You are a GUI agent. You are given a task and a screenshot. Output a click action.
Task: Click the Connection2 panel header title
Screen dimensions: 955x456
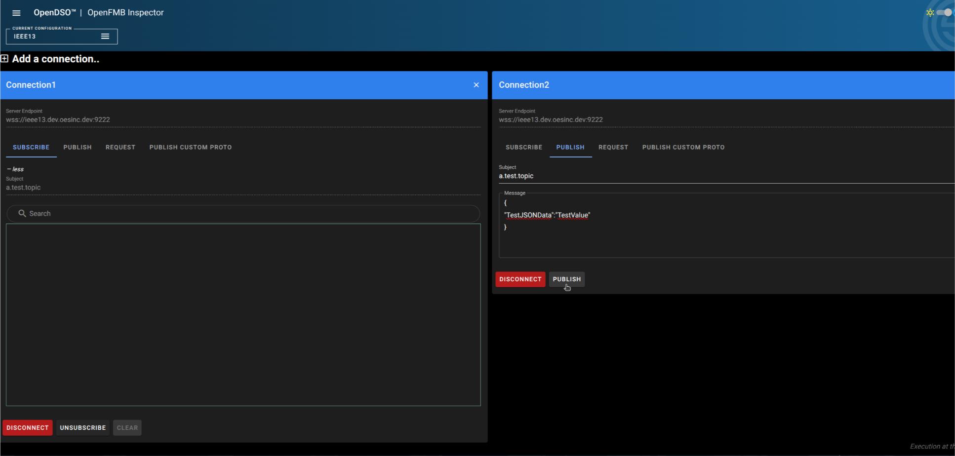coord(524,85)
